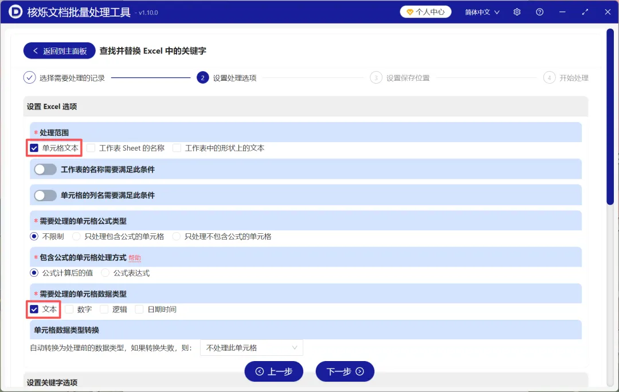Click the page title 查找并替换 Excel 中的关键字
Image resolution: width=619 pixels, height=392 pixels.
tap(153, 51)
